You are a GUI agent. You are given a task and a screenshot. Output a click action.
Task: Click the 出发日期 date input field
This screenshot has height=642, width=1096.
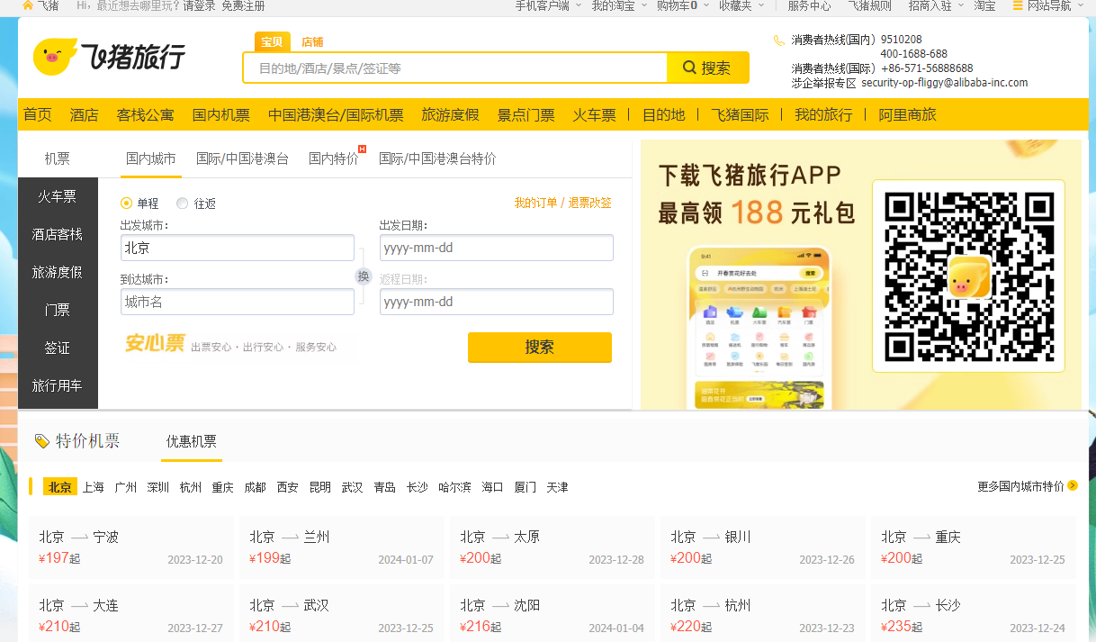496,248
